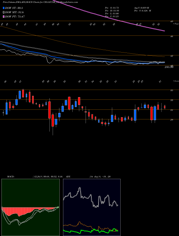Click the EMA axis label '42'
This screenshot has height=236, width=179.
(x=171, y=56)
